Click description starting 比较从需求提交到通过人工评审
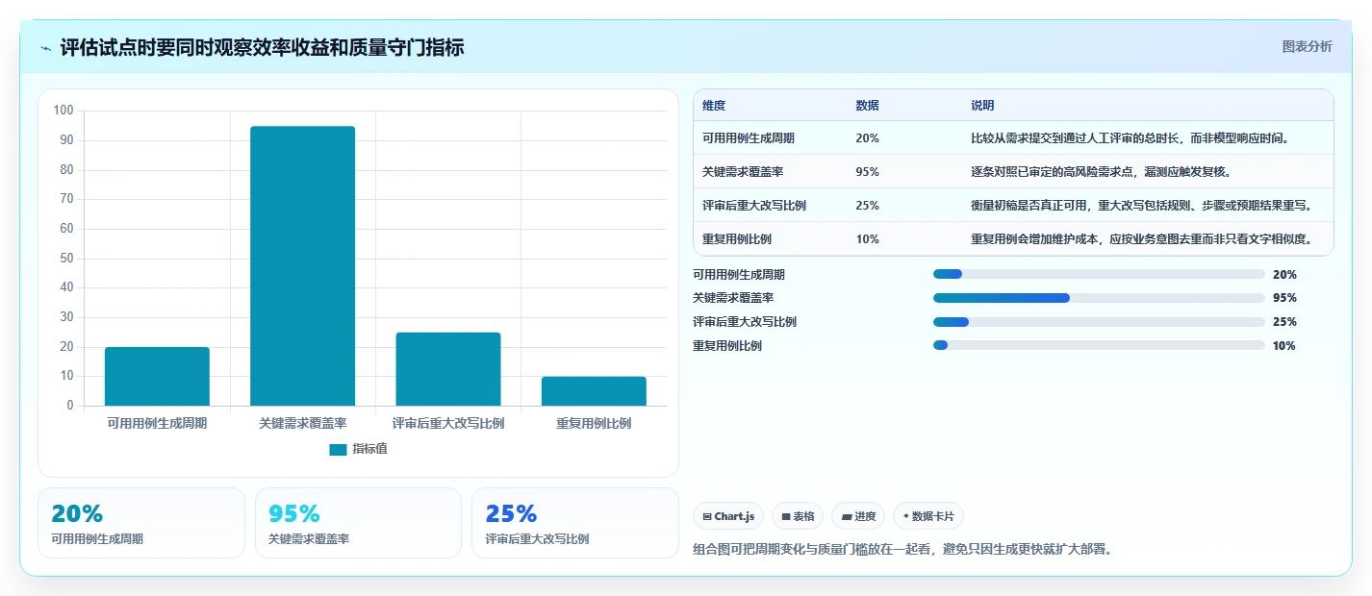Screen dimensions: 1372x596 click(1130, 138)
